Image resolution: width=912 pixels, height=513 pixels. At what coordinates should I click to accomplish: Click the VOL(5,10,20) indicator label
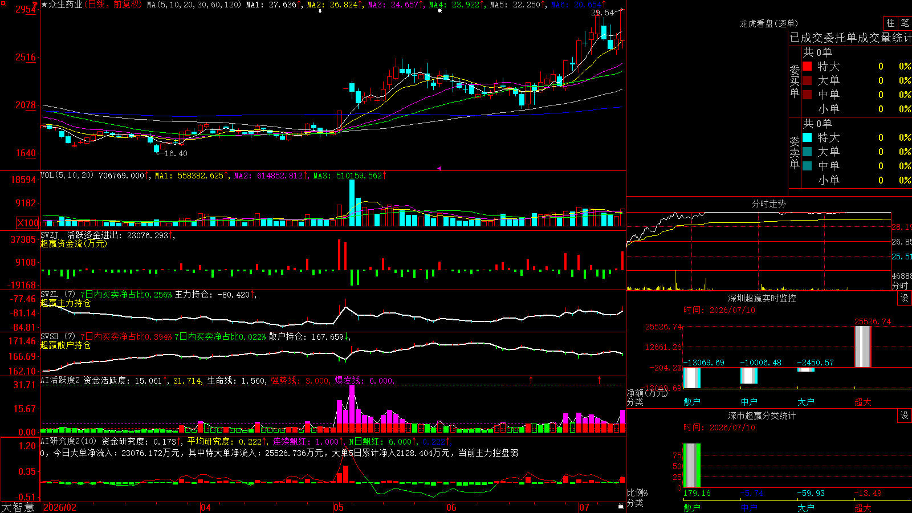(67, 176)
